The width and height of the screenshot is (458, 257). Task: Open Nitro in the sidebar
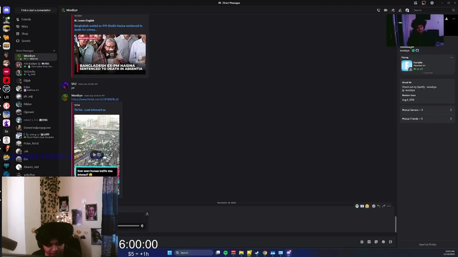coord(36,26)
